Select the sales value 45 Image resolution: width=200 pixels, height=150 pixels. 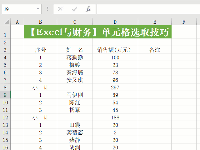(x=115, y=110)
